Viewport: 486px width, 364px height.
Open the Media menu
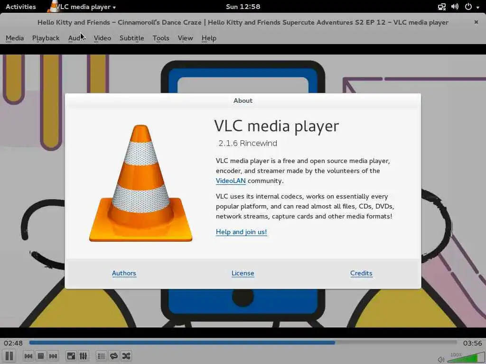[15, 38]
